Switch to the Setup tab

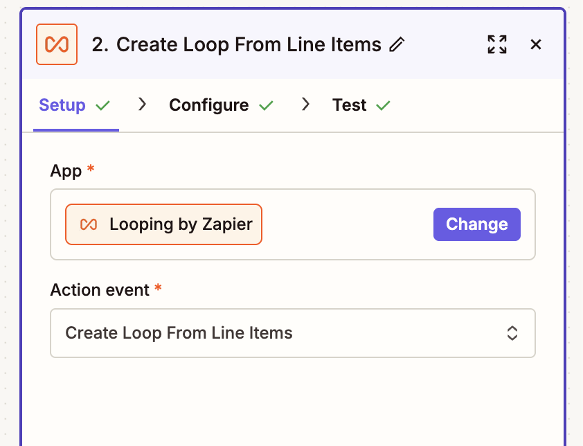pyautogui.click(x=62, y=105)
